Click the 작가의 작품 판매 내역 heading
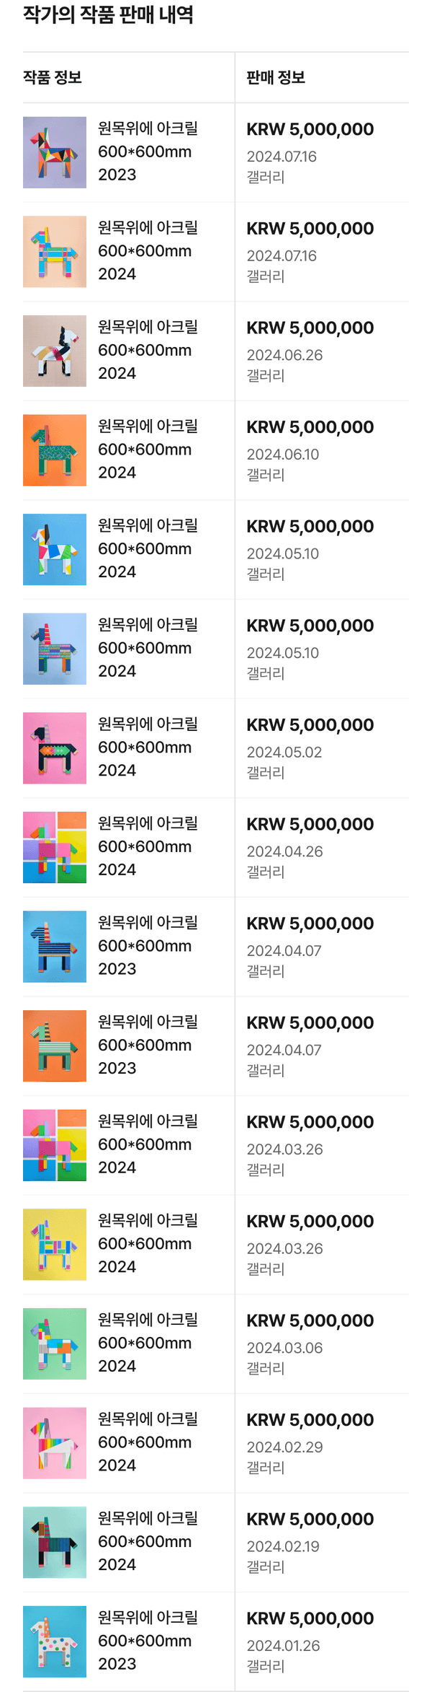 [x=108, y=14]
